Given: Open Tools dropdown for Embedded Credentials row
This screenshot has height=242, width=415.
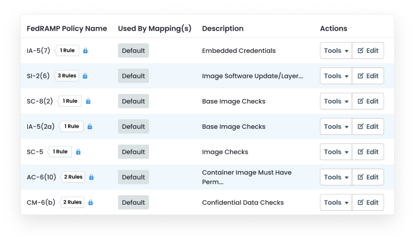Looking at the screenshot, I should pyautogui.click(x=336, y=51).
